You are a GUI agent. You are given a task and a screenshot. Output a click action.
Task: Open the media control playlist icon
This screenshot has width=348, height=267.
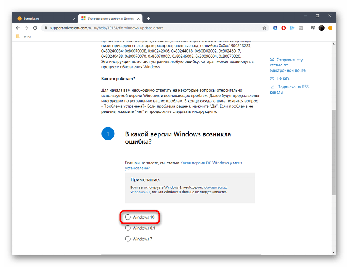pos(313,28)
